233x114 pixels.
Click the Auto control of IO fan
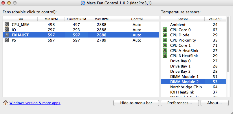pos(137,30)
